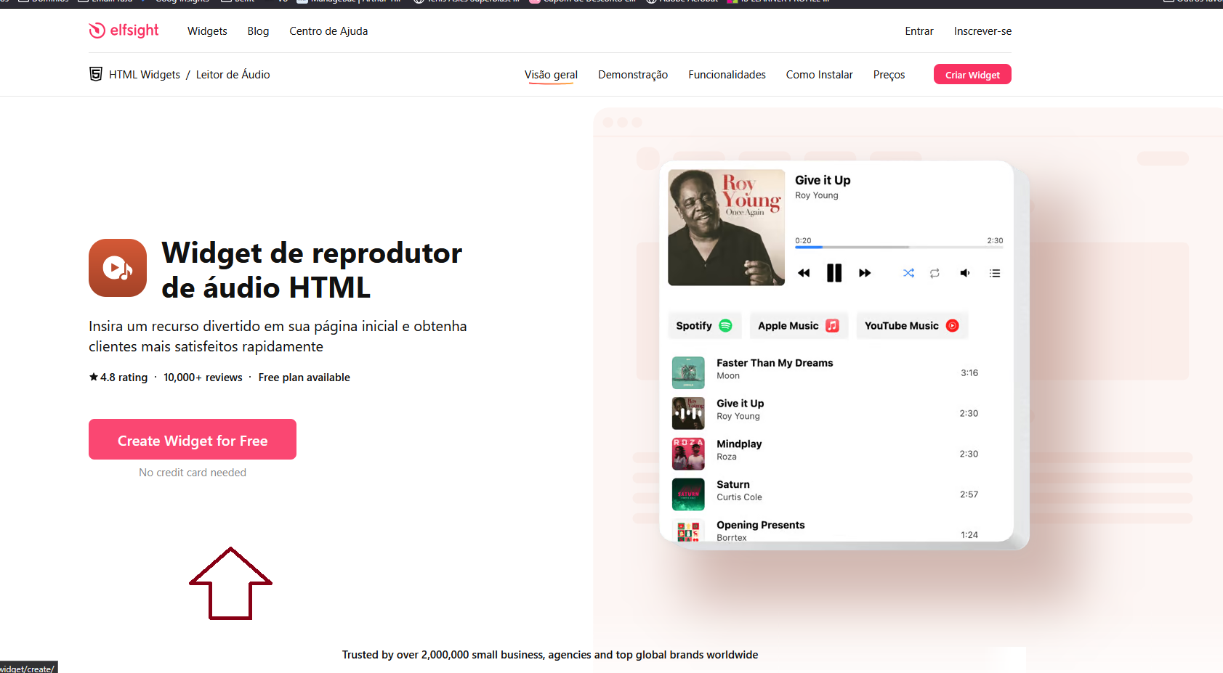Click Give it Up playlist thumbnail
The width and height of the screenshot is (1223, 673).
pos(688,414)
